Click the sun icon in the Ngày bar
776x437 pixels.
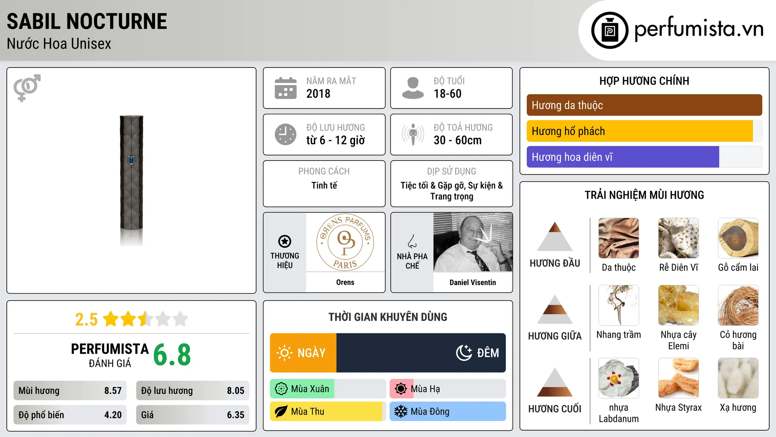285,353
